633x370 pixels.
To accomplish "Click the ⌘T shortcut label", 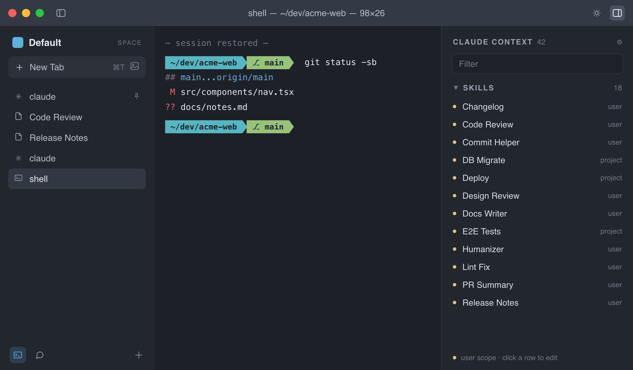I will (x=119, y=67).
